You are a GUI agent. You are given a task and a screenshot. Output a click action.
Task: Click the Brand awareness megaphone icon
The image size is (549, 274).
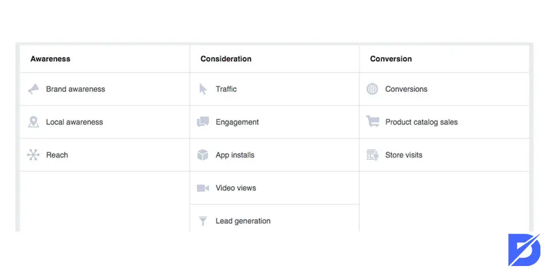(33, 89)
